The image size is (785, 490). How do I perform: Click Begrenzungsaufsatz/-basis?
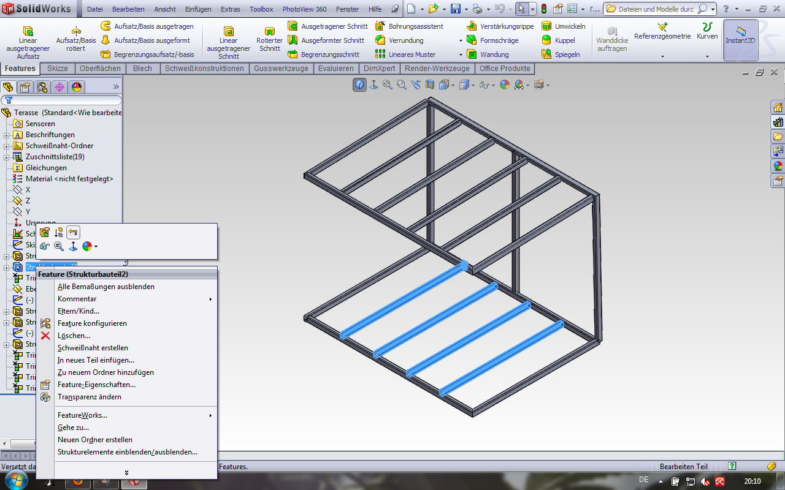pos(147,55)
